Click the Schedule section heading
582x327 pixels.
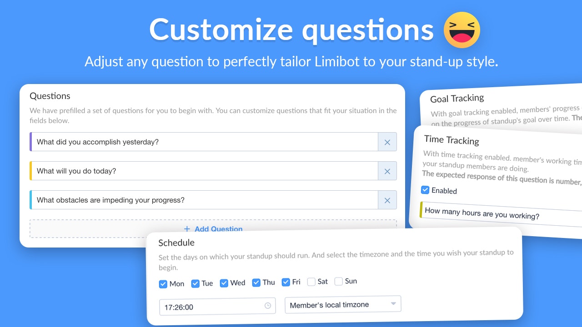coord(176,243)
